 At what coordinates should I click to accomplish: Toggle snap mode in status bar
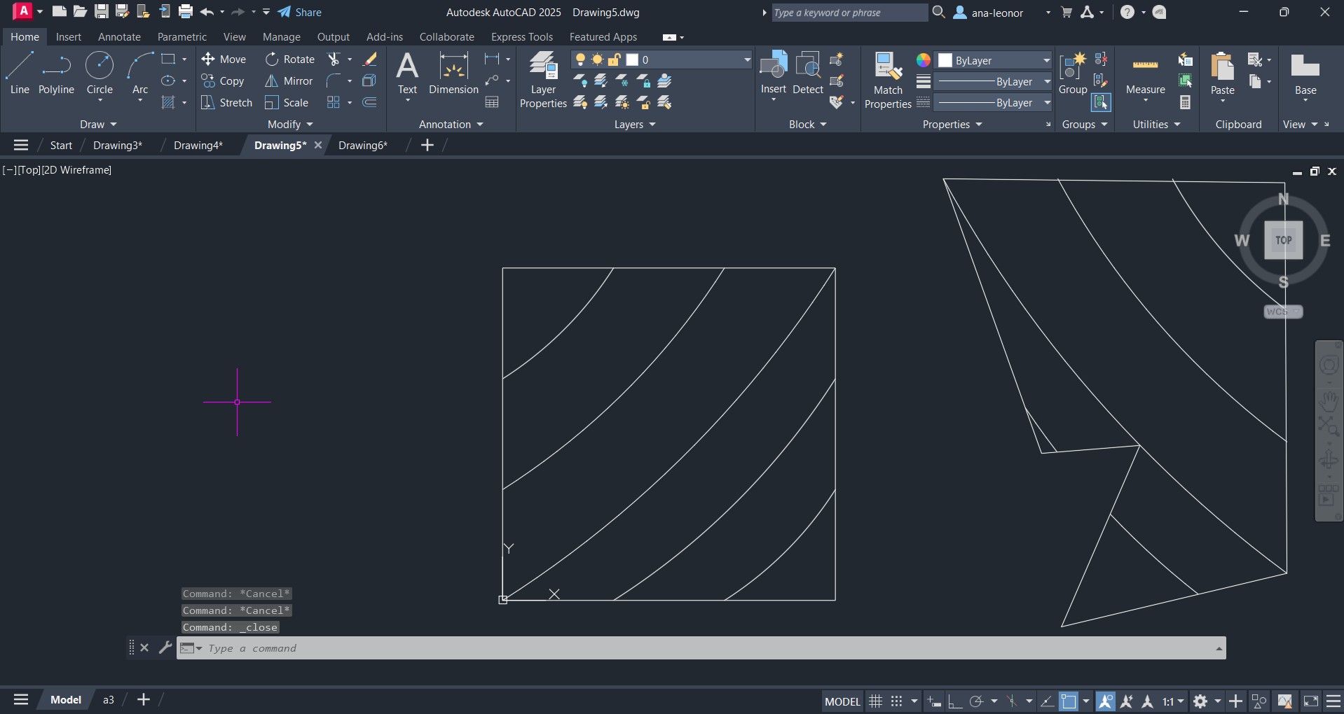(896, 701)
